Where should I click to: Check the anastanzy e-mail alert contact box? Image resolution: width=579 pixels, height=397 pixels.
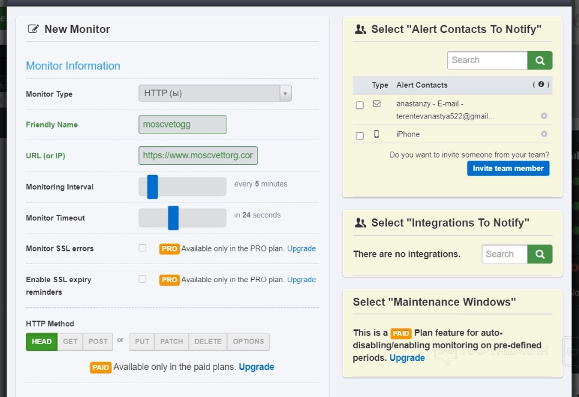point(360,105)
